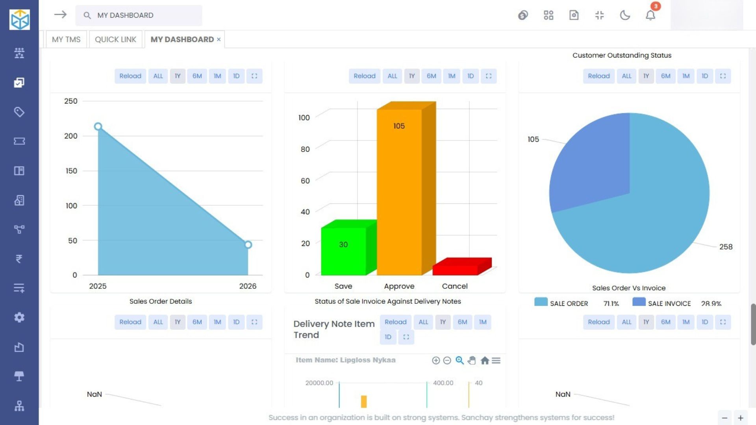This screenshot has height=425, width=756.
Task: Click the price tag sidebar icon
Action: (x=19, y=112)
